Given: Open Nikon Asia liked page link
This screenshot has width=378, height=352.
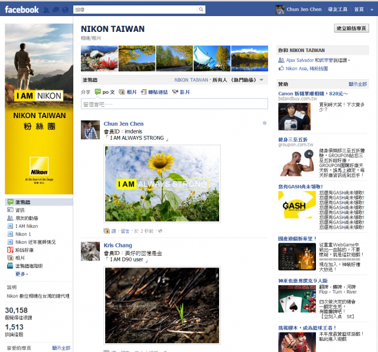Looking at the screenshot, I should (x=296, y=69).
